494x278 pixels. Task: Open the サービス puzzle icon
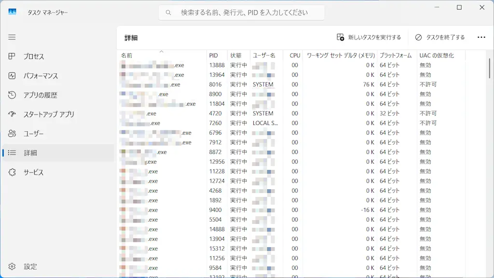pyautogui.click(x=12, y=172)
